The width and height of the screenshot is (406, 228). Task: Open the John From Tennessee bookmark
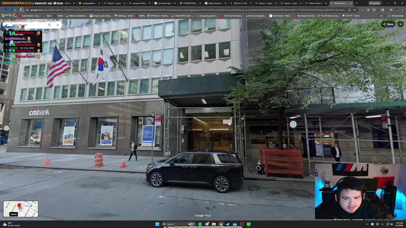coord(232,16)
